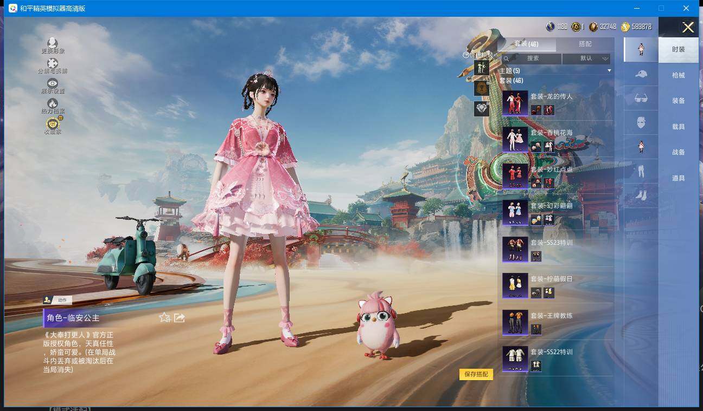Select the 套装-龙的传人 outfit thumbnail
The height and width of the screenshot is (411, 703).
(x=515, y=103)
